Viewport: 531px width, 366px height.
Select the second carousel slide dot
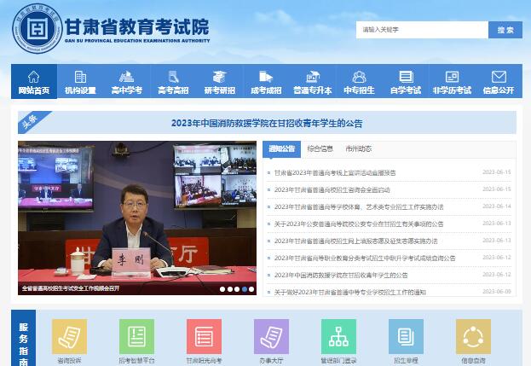230,289
